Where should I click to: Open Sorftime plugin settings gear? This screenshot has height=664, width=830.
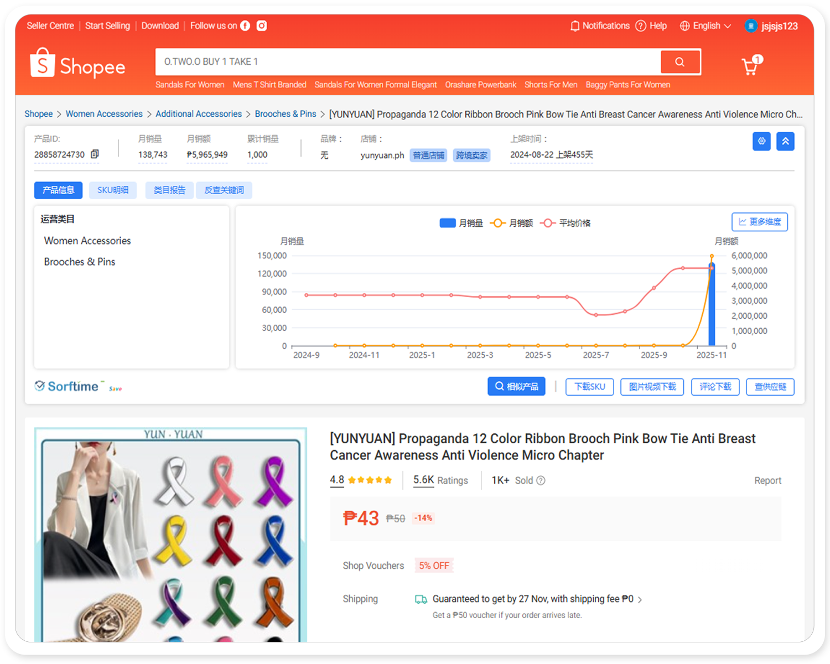[x=761, y=141]
